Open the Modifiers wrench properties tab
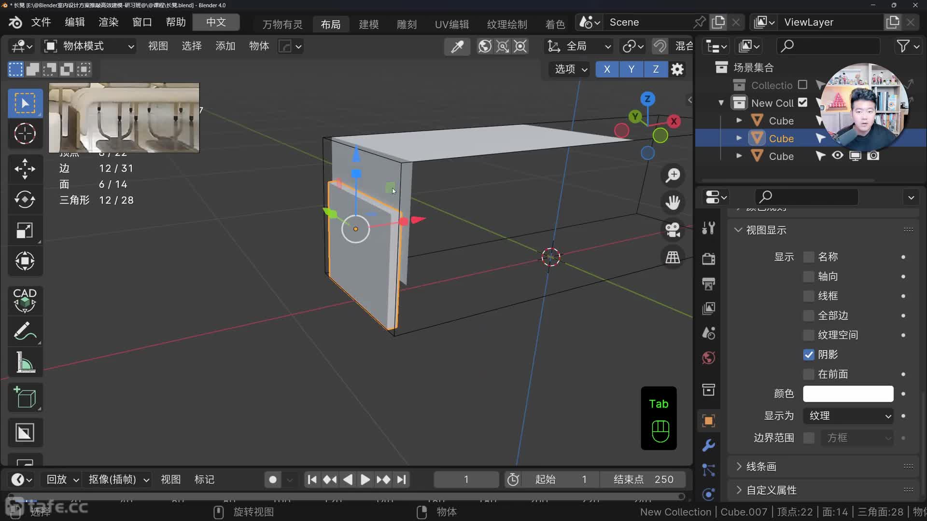 708,445
